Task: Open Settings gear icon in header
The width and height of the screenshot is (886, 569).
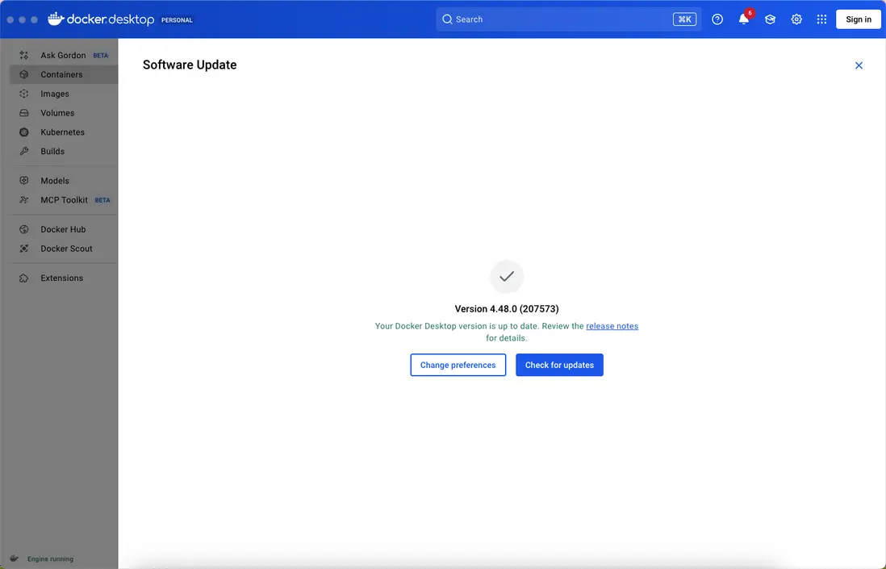Action: [796, 19]
